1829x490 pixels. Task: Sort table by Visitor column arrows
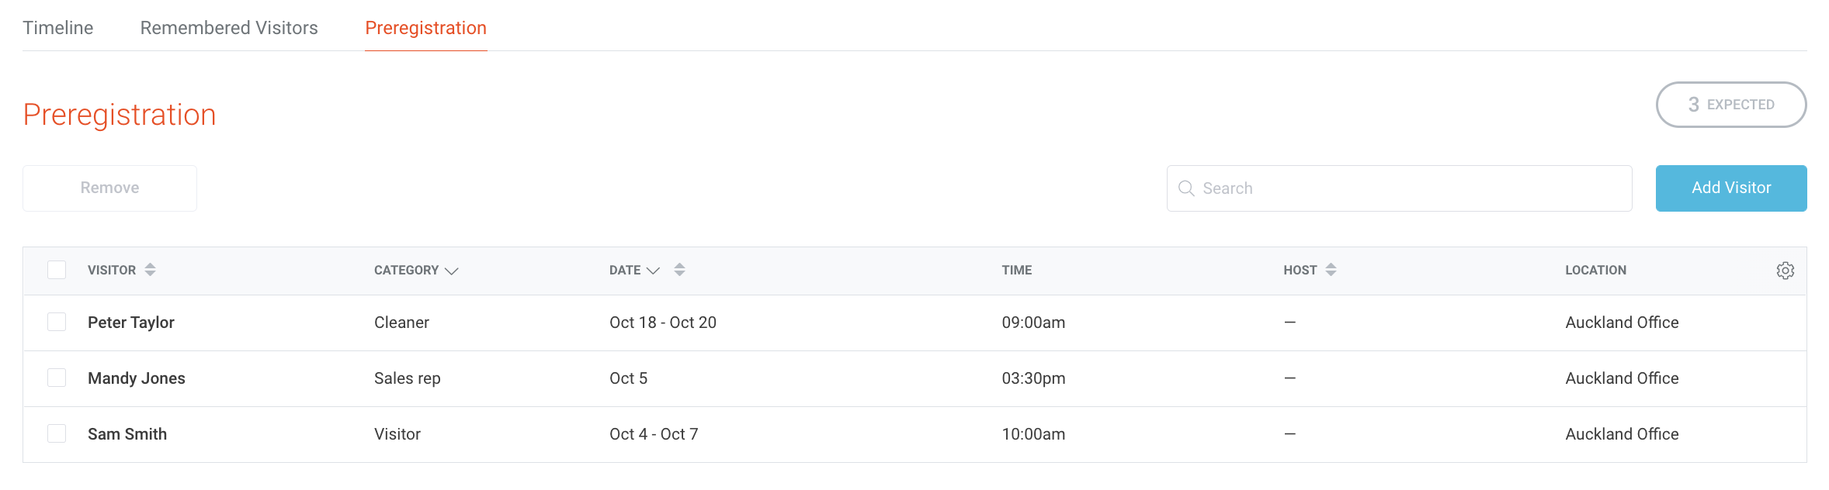pyautogui.click(x=151, y=270)
